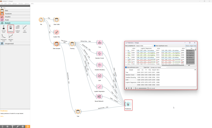
Task: Open the View menu
Action: coord(10,3)
